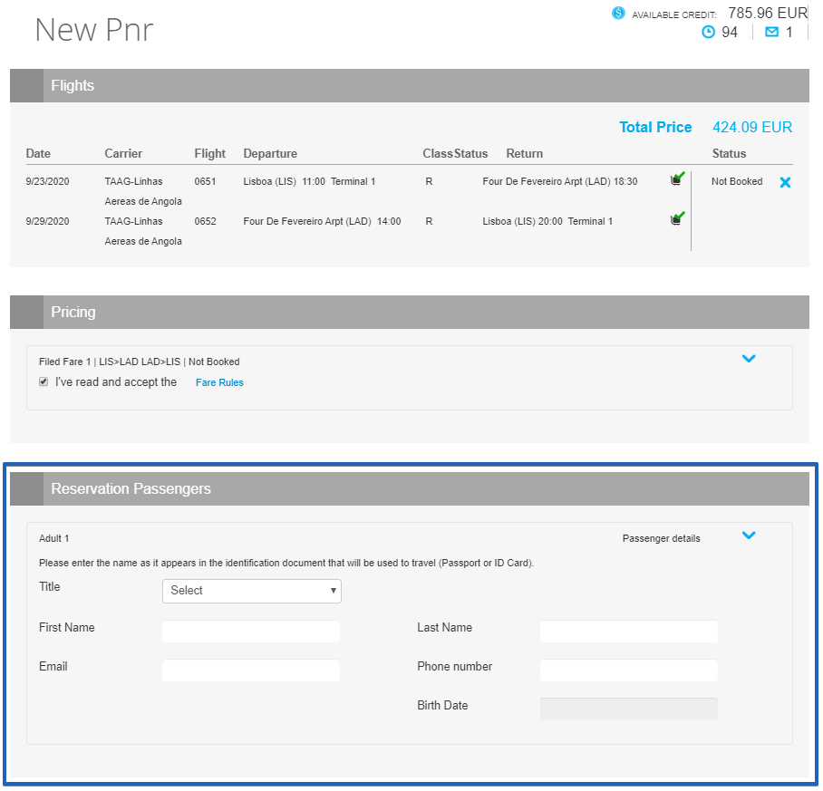Click the Pricing section header

(x=73, y=313)
